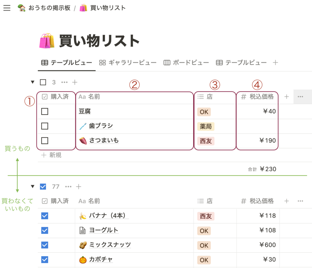This screenshot has height=268, width=312.
Task: Open the hamburger sidebar menu
Action: coord(7,8)
